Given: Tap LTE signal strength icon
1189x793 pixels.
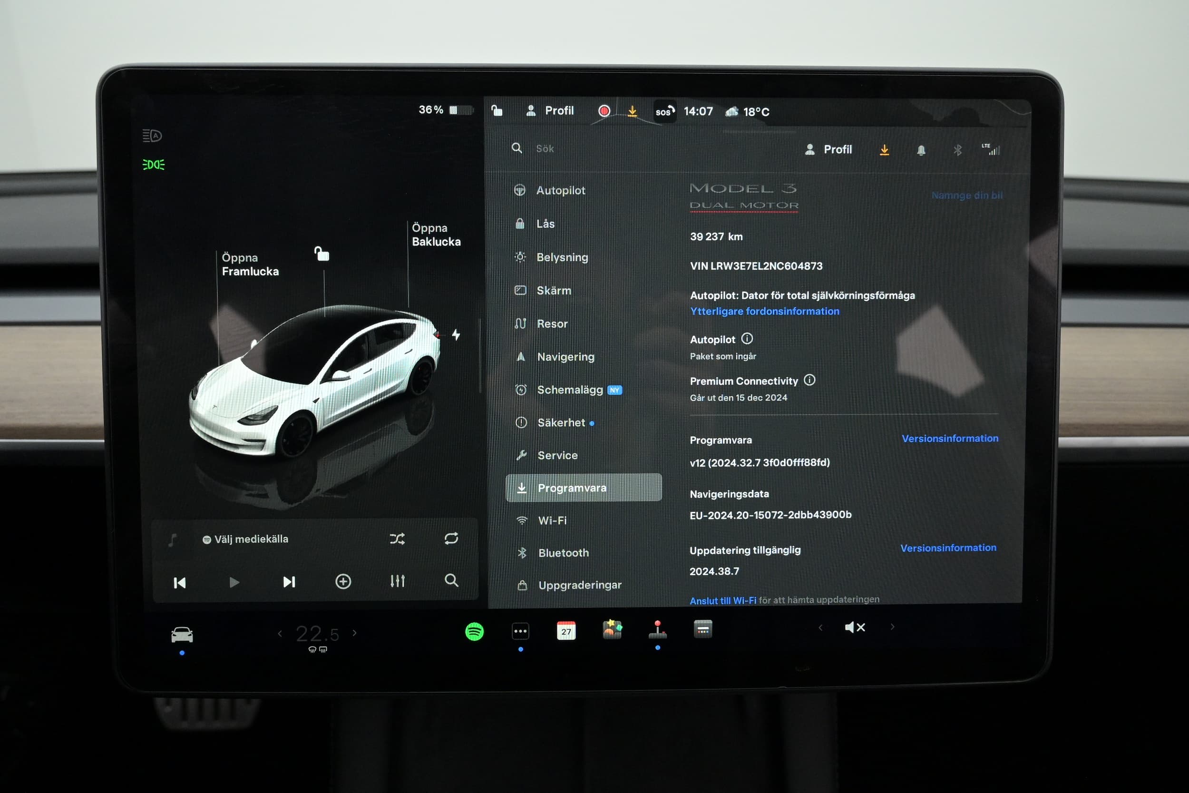Looking at the screenshot, I should (x=991, y=149).
